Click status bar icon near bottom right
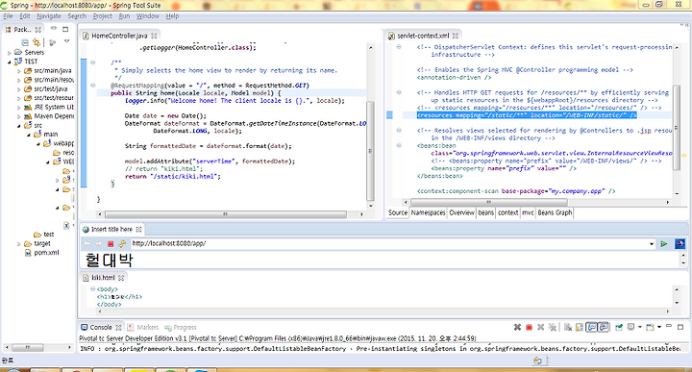The height and width of the screenshot is (372, 692). tap(537, 360)
